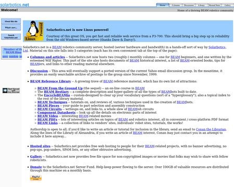The image size is (234, 187).
Task: Click the solarbotics.net logo
Action: [x=15, y=5]
